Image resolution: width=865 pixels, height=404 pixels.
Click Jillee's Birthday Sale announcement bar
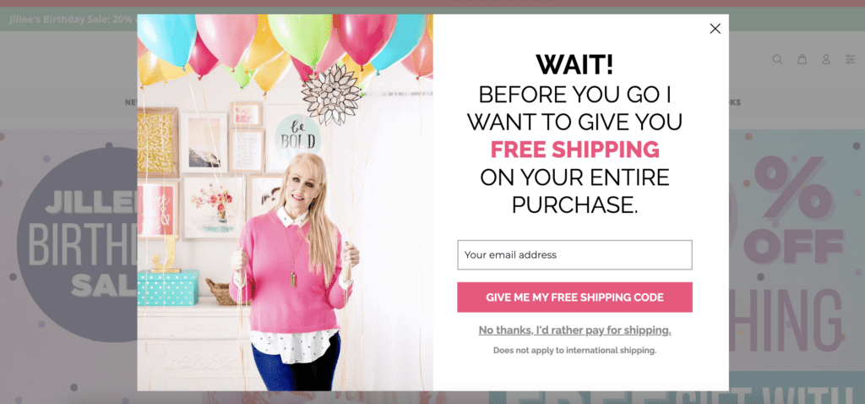point(71,19)
